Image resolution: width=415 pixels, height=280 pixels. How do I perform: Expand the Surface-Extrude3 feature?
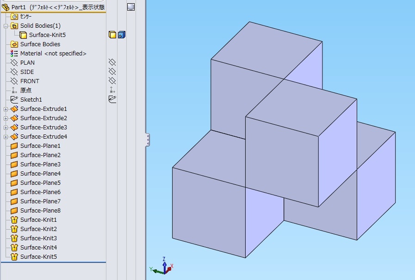point(6,128)
